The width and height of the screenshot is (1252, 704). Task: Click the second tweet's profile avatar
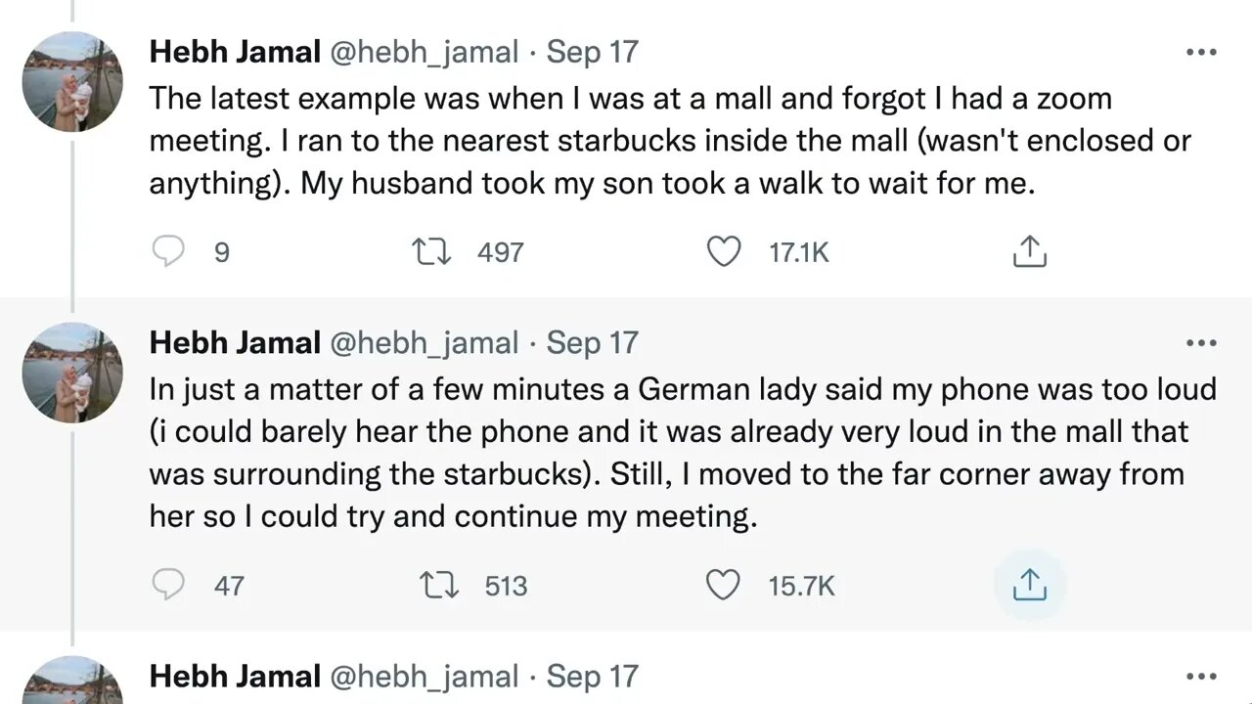click(72, 373)
